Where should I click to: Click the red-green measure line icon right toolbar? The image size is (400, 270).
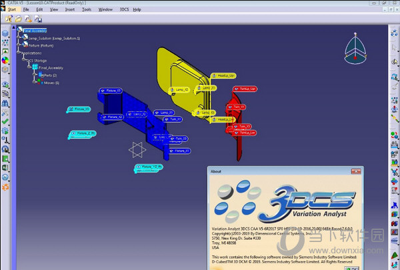(x=395, y=118)
